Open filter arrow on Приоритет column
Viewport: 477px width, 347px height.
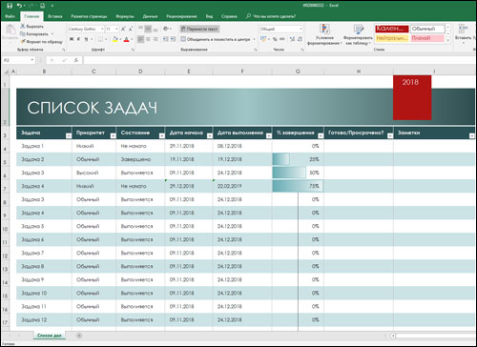click(113, 136)
